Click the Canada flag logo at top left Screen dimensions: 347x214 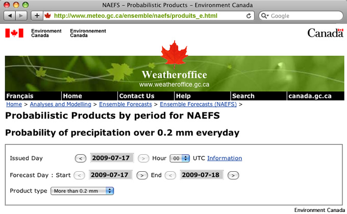(x=14, y=33)
